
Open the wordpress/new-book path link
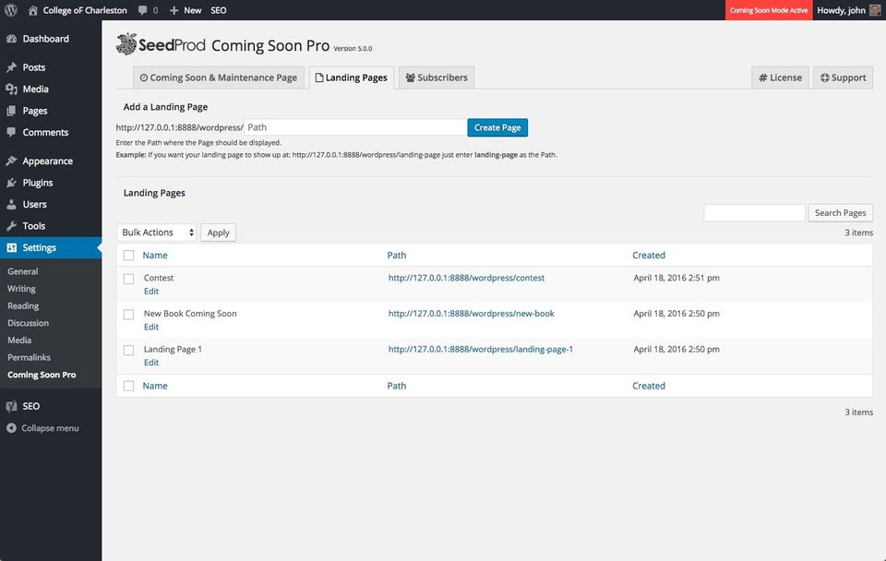(x=472, y=314)
